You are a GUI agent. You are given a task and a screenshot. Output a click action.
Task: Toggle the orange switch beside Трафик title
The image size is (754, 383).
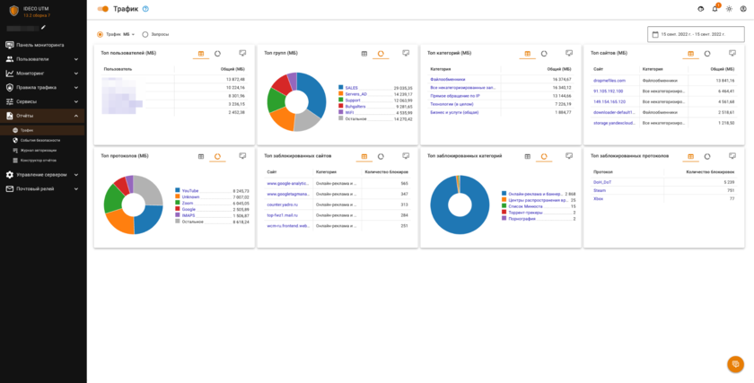[102, 9]
